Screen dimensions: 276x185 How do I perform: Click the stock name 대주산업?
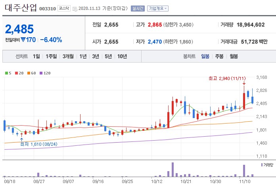click(x=21, y=8)
